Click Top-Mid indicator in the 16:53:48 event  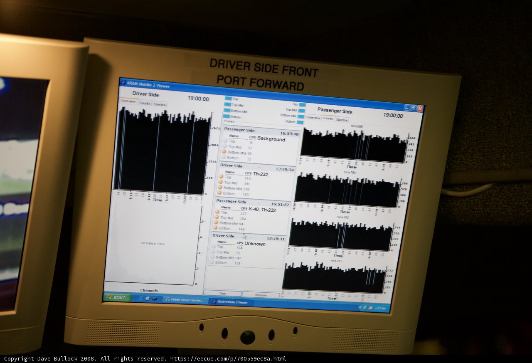224,147
